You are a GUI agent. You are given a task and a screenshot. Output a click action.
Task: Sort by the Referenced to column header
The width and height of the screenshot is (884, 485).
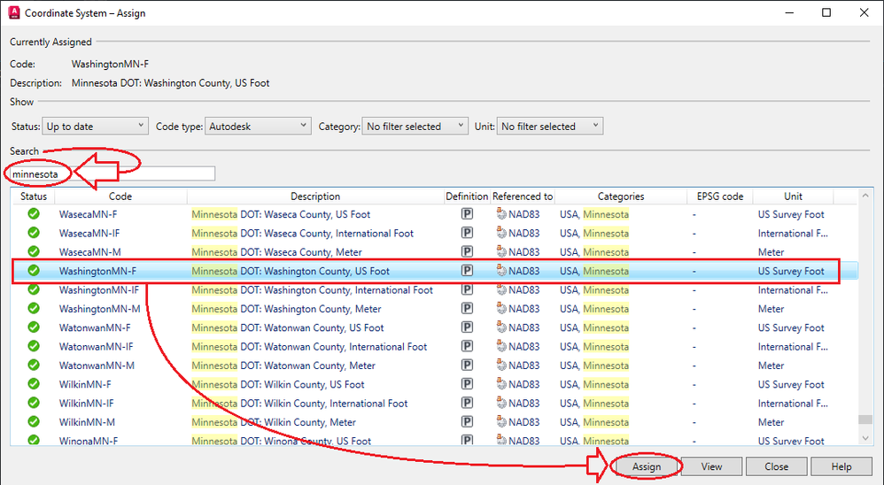pos(522,196)
